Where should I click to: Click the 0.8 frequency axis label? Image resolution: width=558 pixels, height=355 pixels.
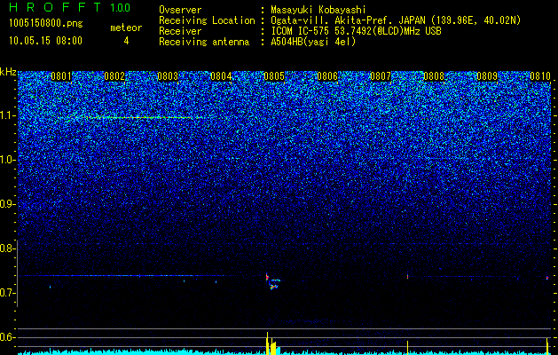pos(8,248)
